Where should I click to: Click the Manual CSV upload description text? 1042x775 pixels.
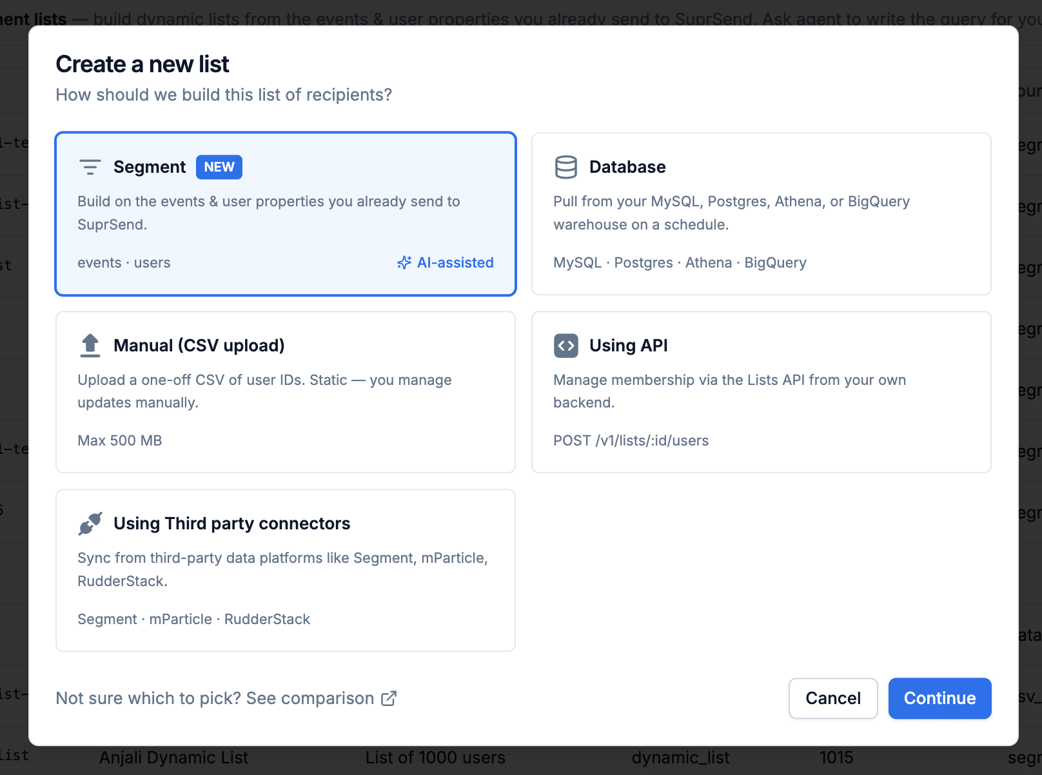(264, 391)
